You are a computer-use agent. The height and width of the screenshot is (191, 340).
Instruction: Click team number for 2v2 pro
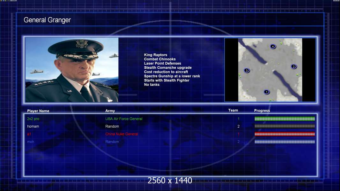[x=239, y=119]
